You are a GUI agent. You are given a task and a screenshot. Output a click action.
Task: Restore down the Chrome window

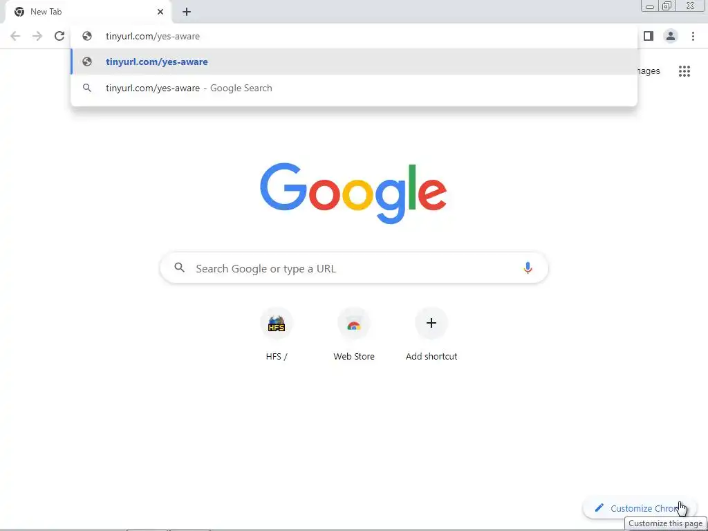667,6
